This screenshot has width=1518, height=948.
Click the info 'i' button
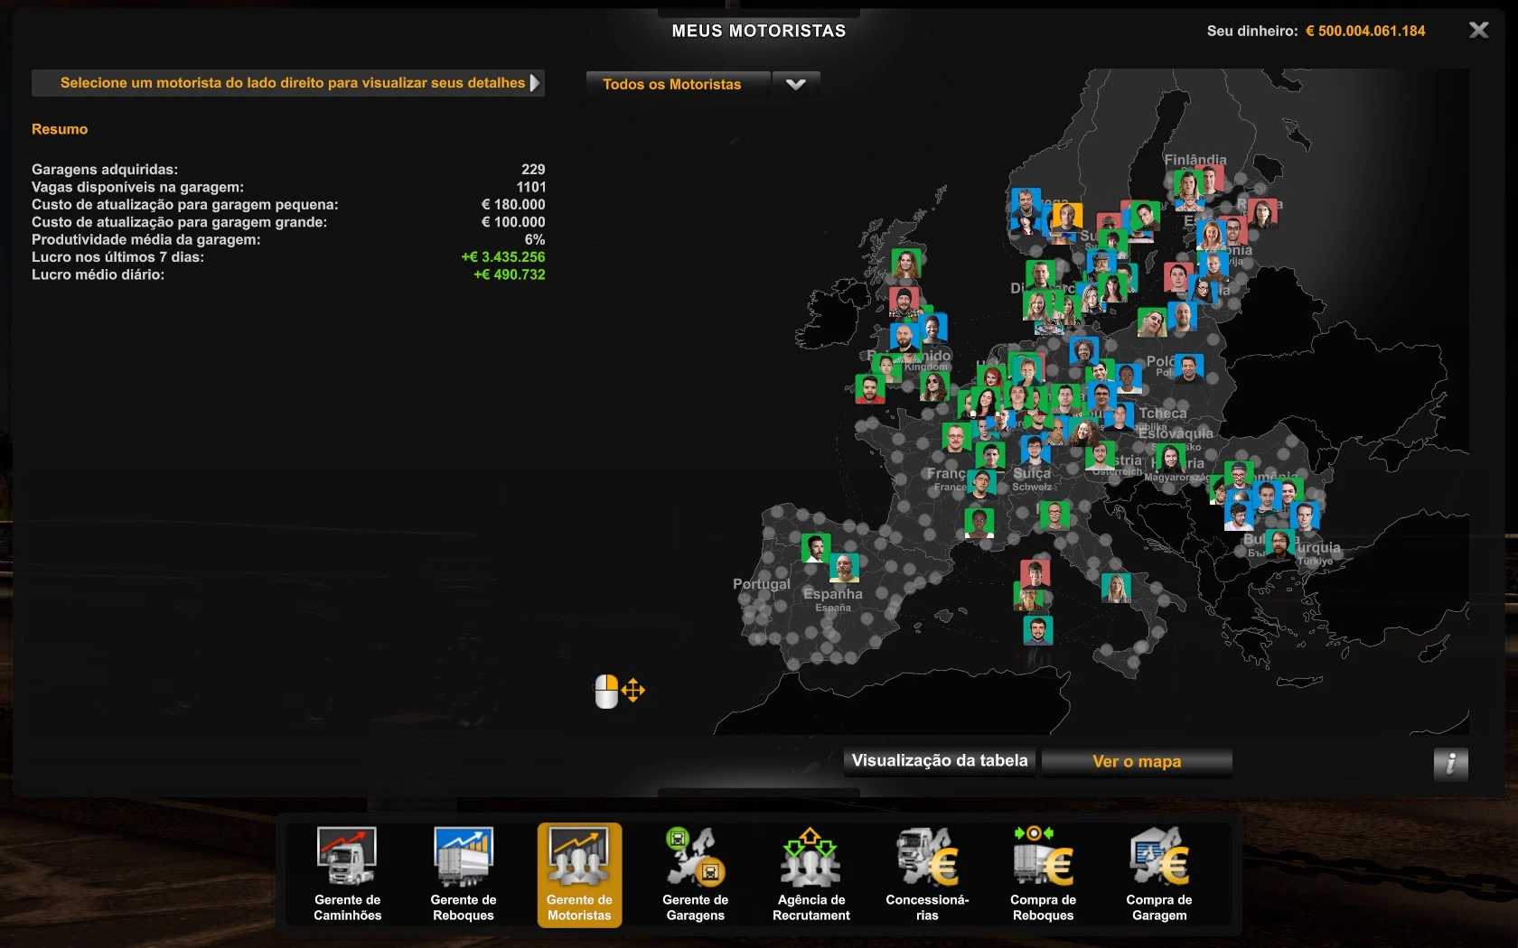1450,764
